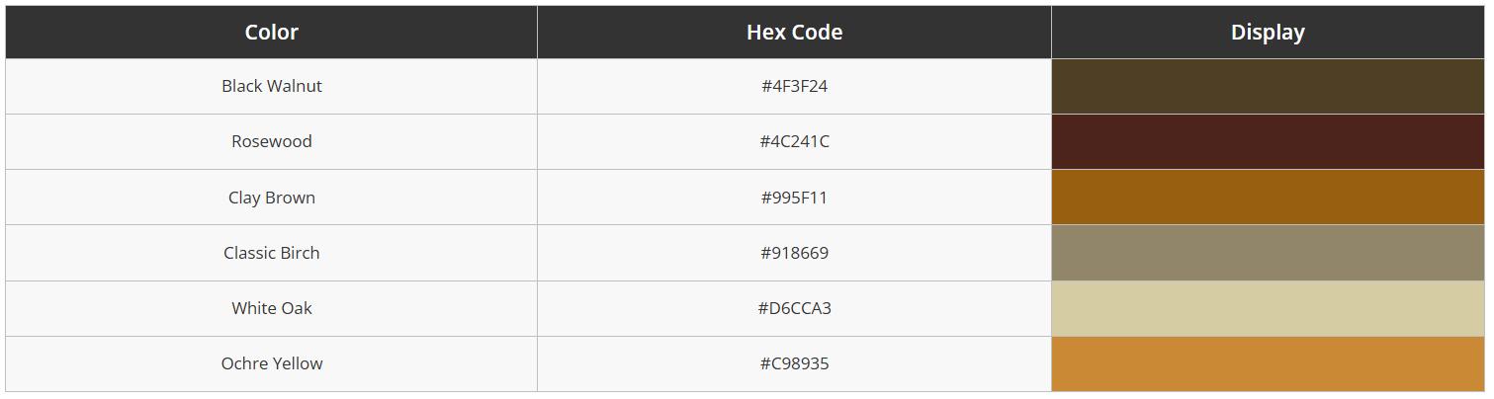Select the Classic Birch name
The width and height of the screenshot is (1494, 399).
(x=272, y=253)
